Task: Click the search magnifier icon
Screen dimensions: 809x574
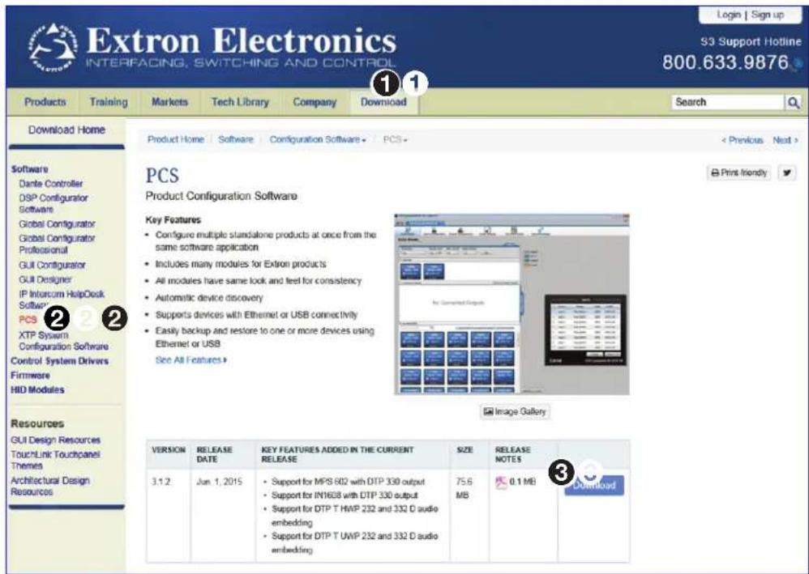Action: click(793, 102)
